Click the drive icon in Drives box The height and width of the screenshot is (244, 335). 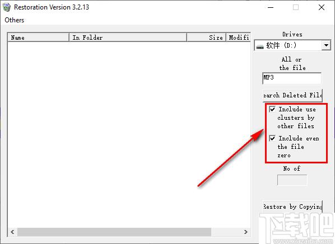[260, 46]
